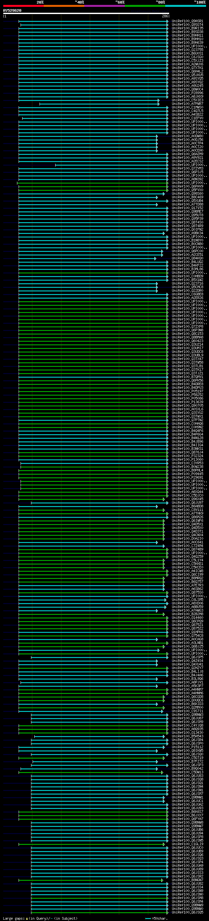Image resolution: width=209 pixels, height=921 pixels.
Task: Click the red ~20% identity legend segment
Action: pos(23,6)
